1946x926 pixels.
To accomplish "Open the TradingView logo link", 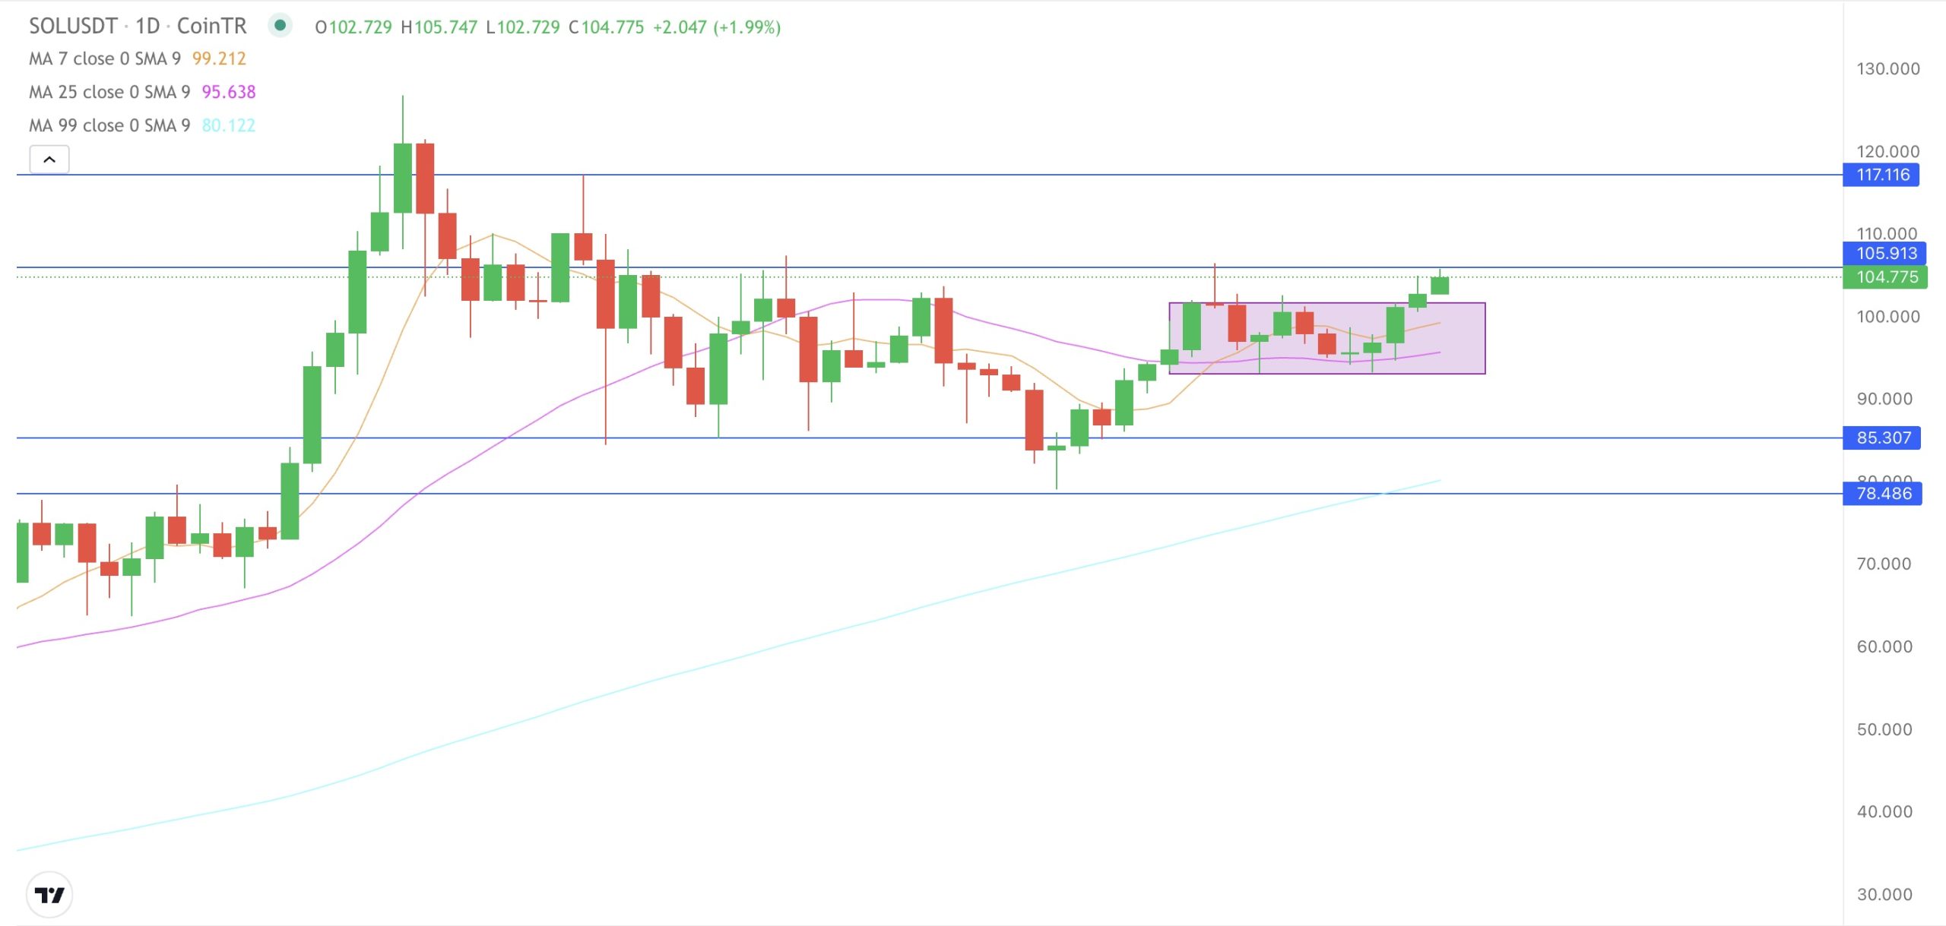I will pyautogui.click(x=49, y=895).
